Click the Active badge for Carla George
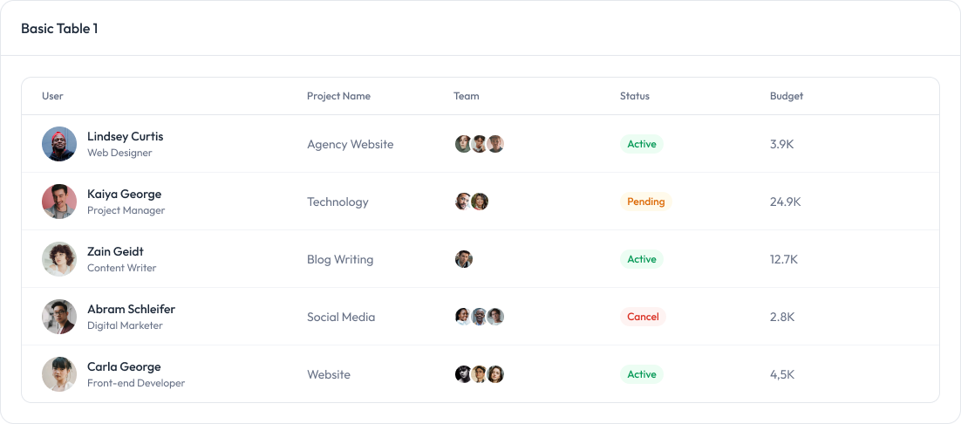The width and height of the screenshot is (961, 424). point(642,374)
